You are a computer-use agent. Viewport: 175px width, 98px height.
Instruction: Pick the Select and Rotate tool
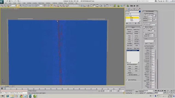point(33,6)
